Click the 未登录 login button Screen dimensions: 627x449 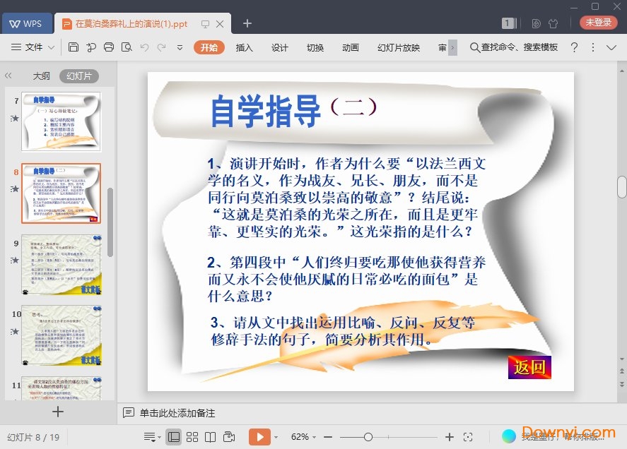598,23
